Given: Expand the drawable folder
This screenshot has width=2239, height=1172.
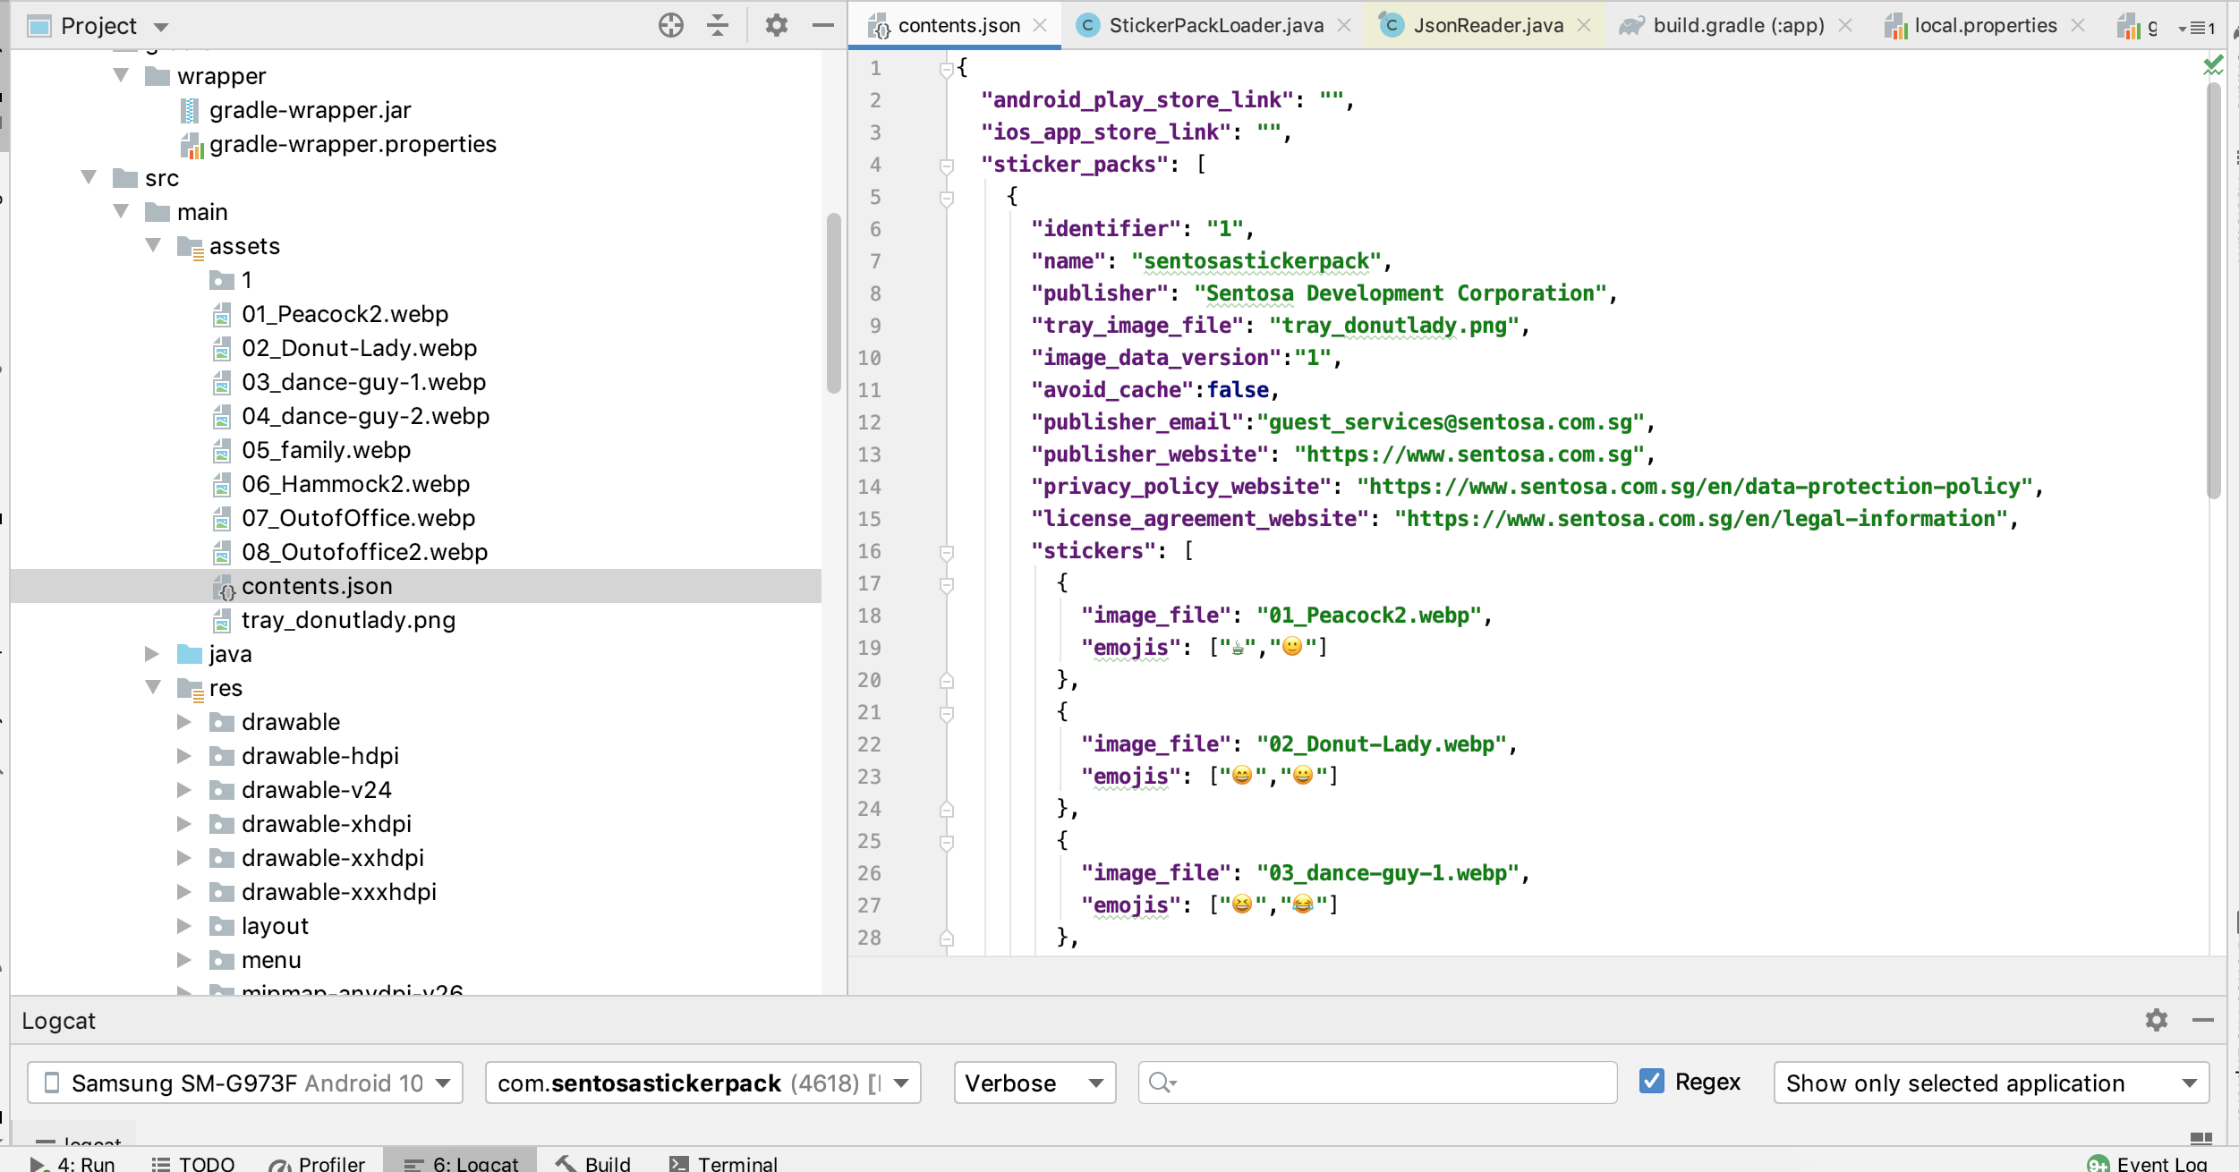Looking at the screenshot, I should pos(184,722).
